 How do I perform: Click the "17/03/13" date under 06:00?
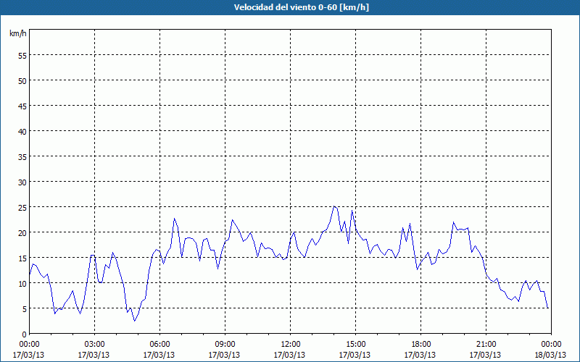tap(159, 355)
